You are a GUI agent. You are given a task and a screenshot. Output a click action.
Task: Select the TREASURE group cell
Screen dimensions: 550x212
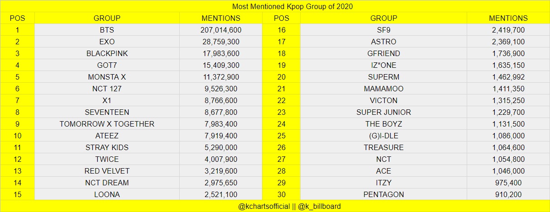click(x=383, y=147)
